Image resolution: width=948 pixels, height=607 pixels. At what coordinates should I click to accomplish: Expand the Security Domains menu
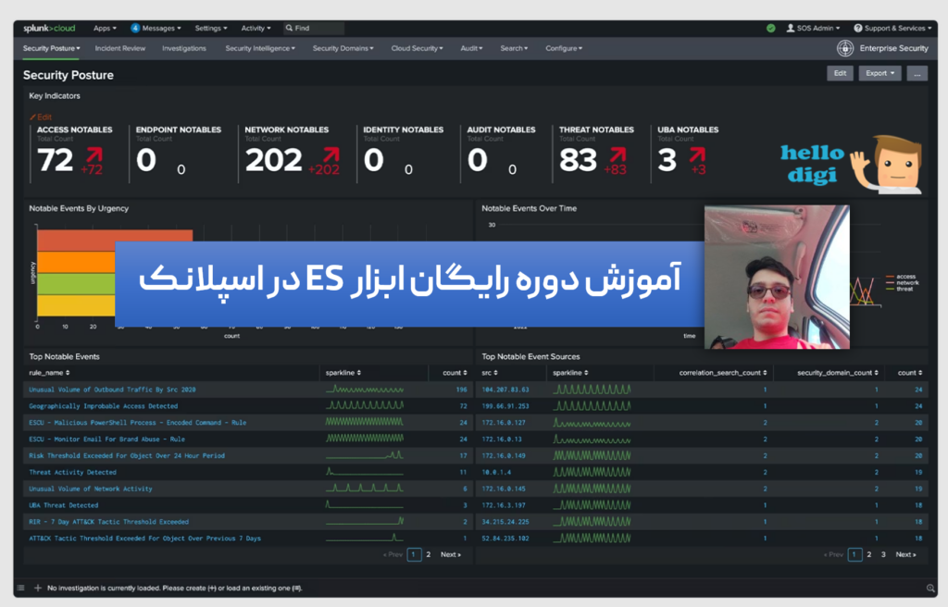pos(343,48)
